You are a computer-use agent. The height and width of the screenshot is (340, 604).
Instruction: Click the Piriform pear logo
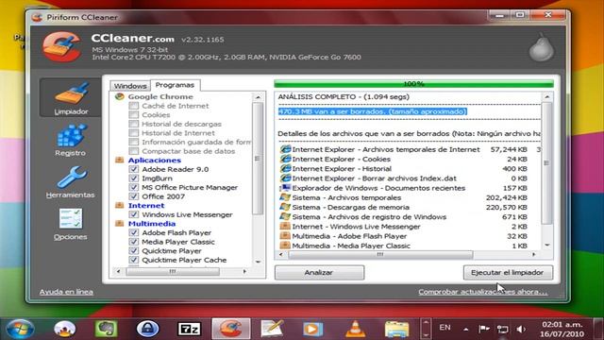coord(541,47)
